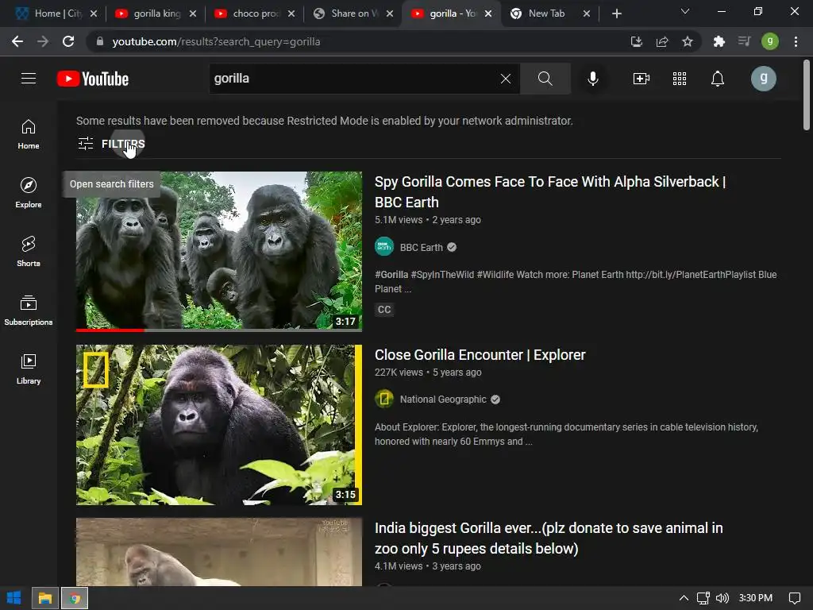Click the browser forward arrow
Screen dimensions: 813x610
click(43, 41)
